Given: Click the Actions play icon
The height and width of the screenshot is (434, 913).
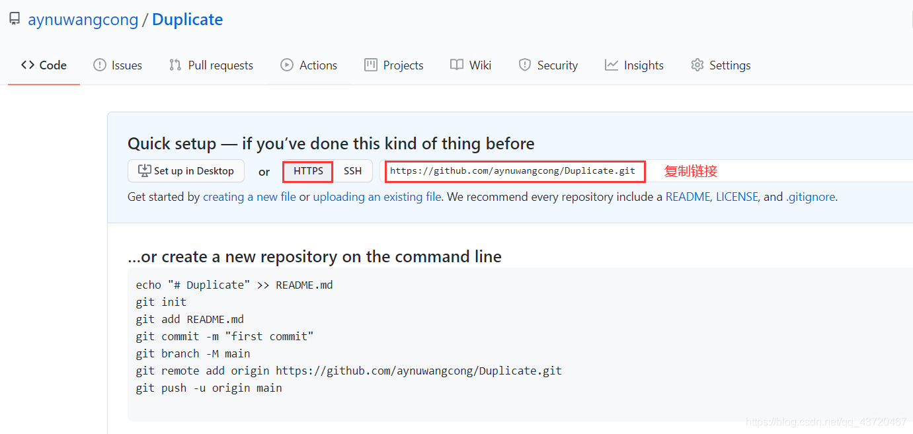Looking at the screenshot, I should 287,65.
